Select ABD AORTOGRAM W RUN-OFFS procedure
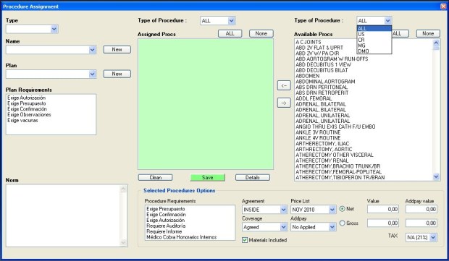This screenshot has width=449, height=261. [332, 59]
